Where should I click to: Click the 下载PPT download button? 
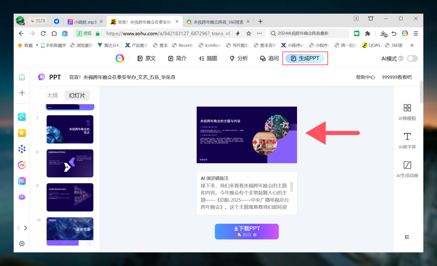click(x=246, y=231)
